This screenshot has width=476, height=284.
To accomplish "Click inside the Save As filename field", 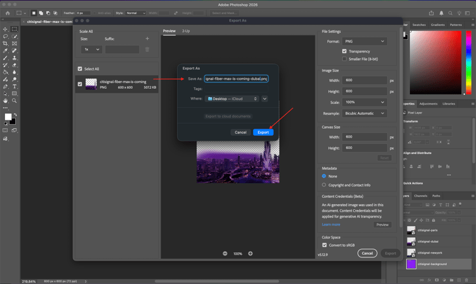I will coord(236,79).
